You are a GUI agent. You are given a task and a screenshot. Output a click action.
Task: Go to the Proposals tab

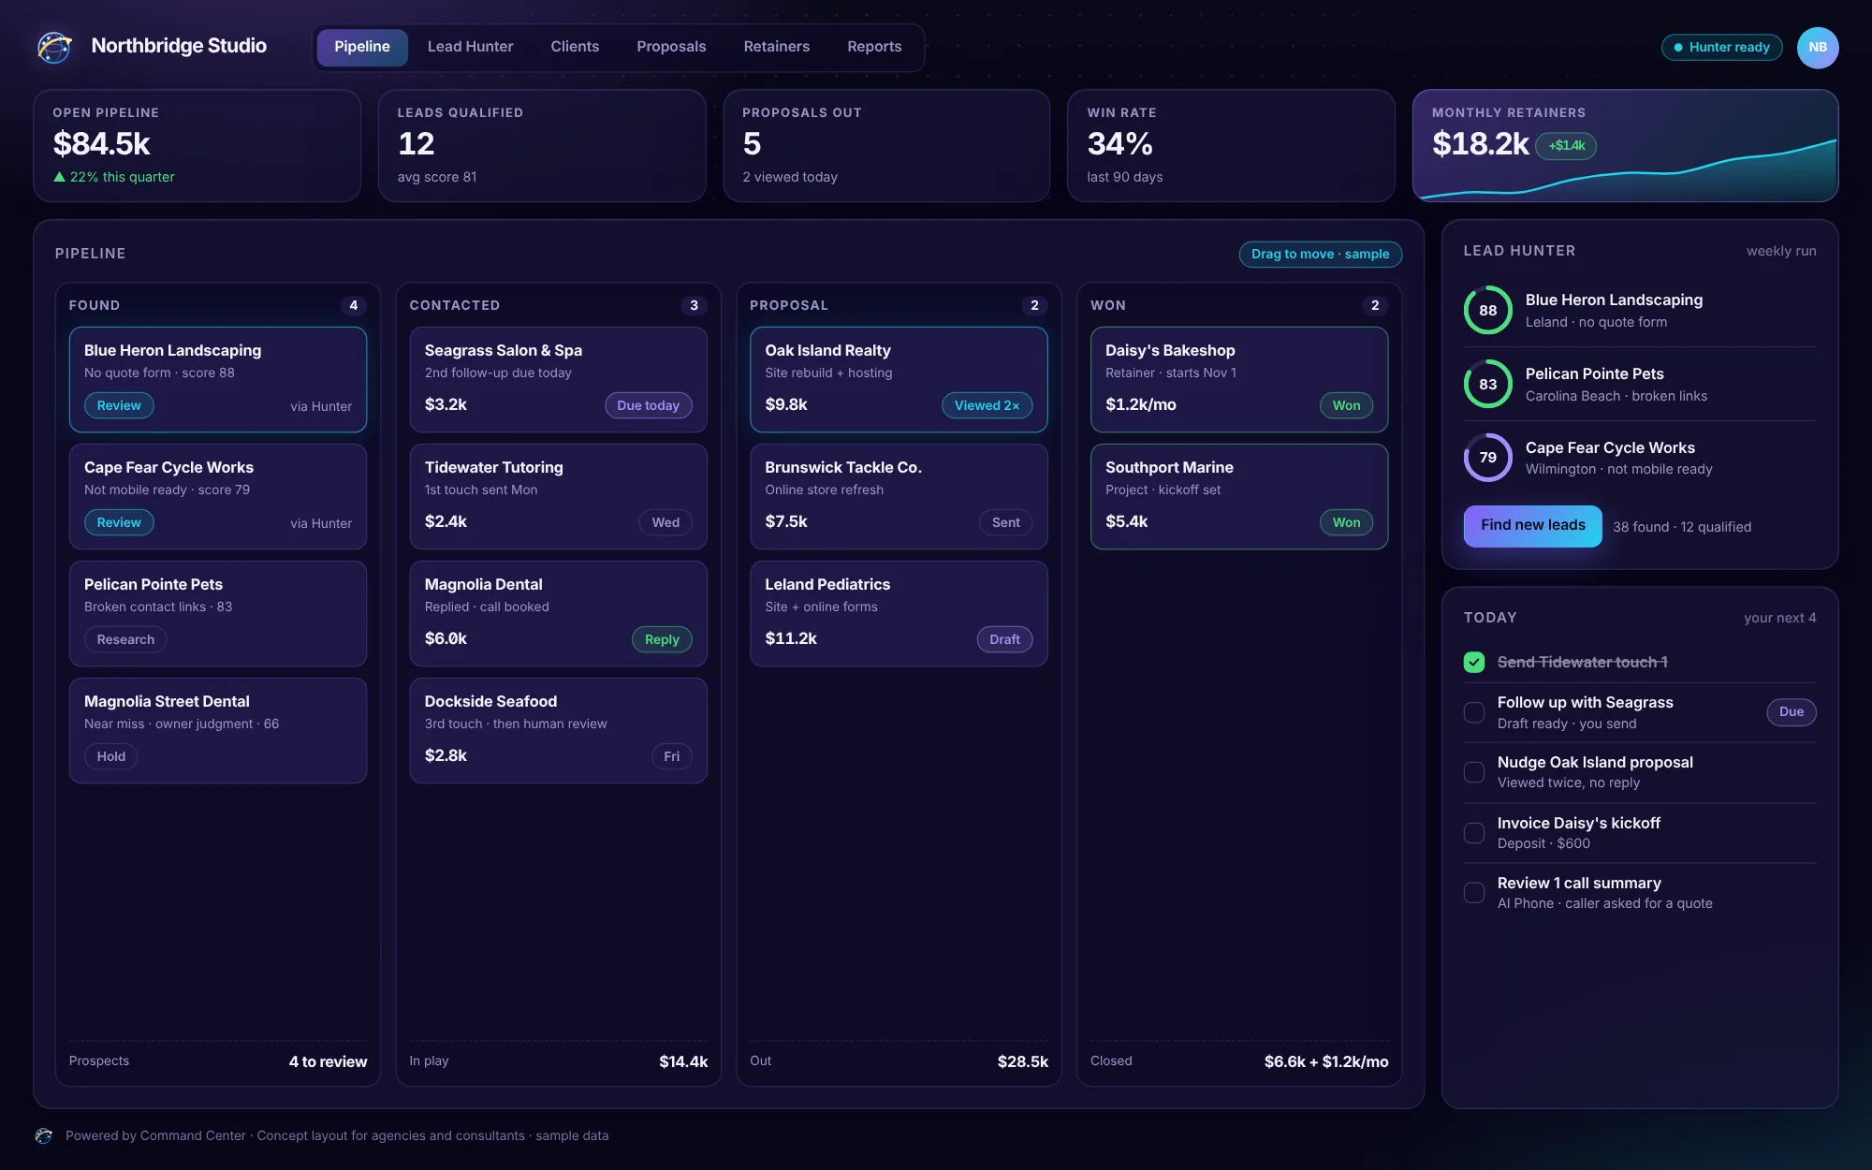click(671, 47)
